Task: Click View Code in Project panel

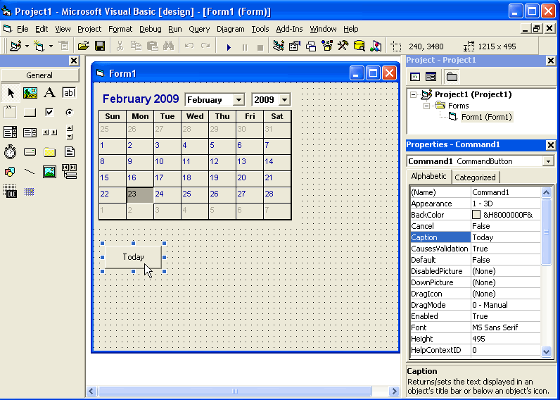Action: pyautogui.click(x=415, y=77)
